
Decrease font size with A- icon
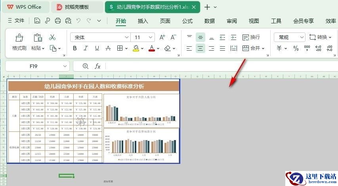click(173, 38)
